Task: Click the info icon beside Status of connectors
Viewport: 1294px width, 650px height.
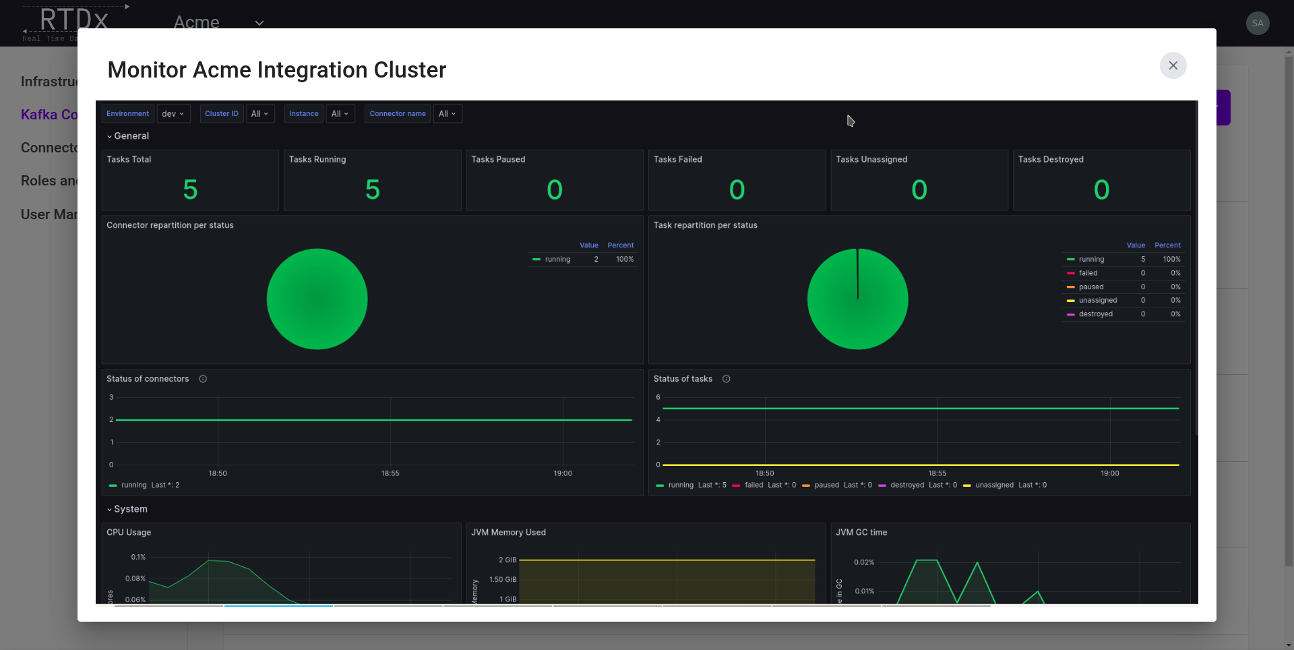Action: pos(203,379)
